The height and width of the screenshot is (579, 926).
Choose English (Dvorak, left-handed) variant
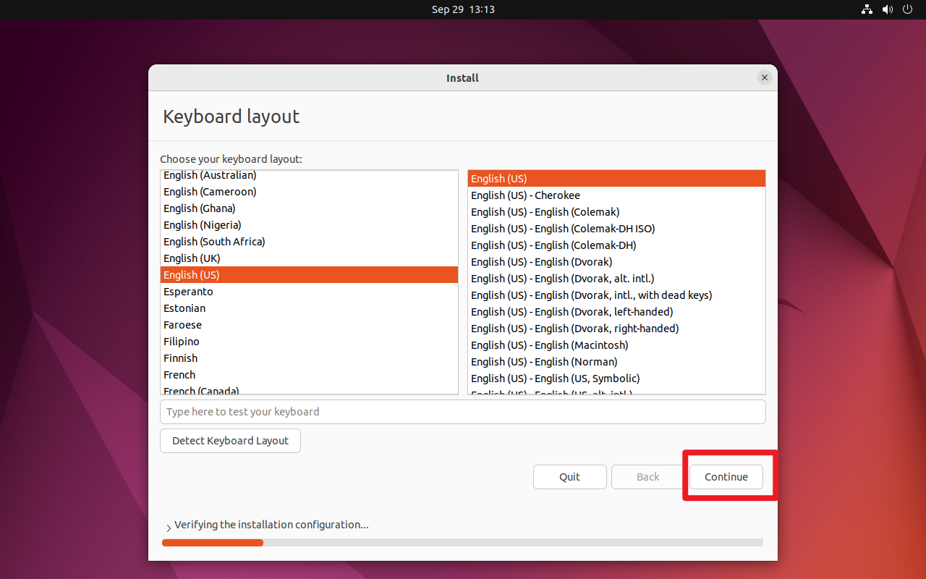coord(616,312)
